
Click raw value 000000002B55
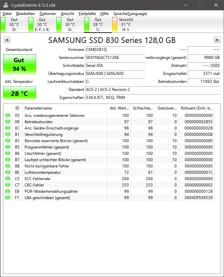click(x=199, y=122)
